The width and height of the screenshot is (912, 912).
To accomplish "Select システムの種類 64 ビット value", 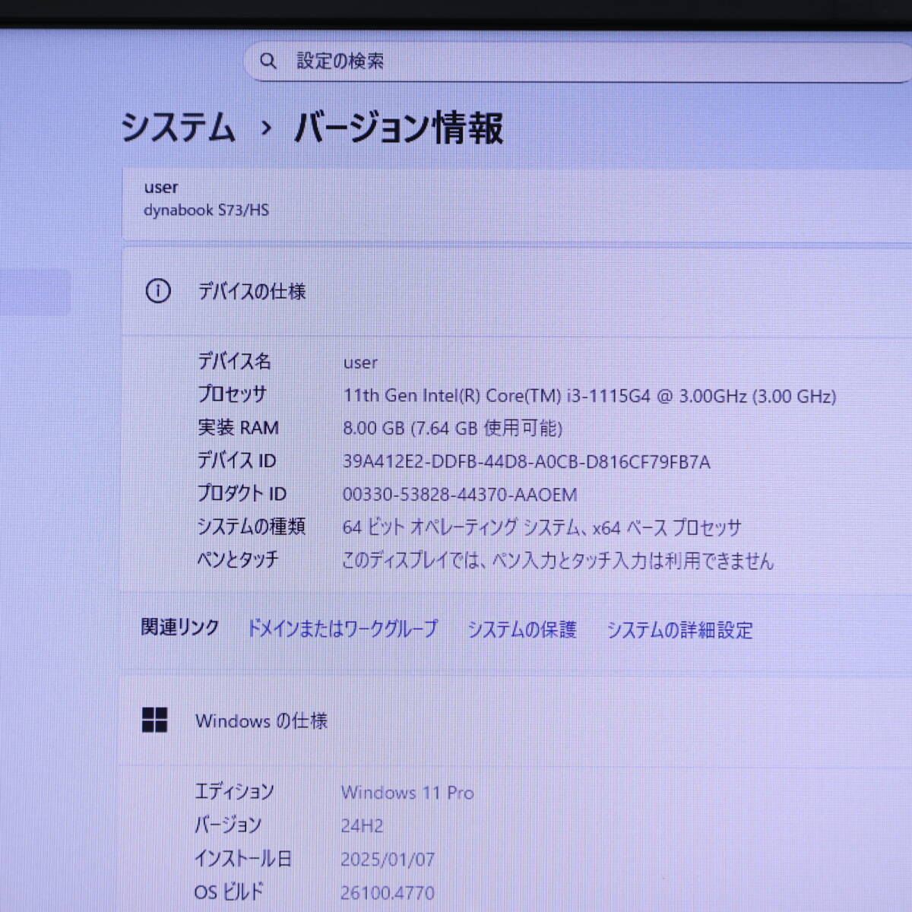I will [542, 527].
